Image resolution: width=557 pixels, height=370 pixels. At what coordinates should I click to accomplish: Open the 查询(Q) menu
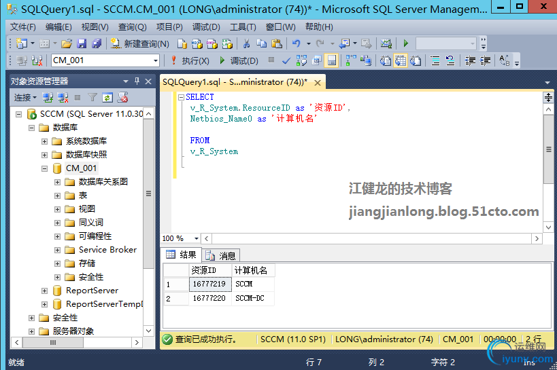[x=132, y=27]
